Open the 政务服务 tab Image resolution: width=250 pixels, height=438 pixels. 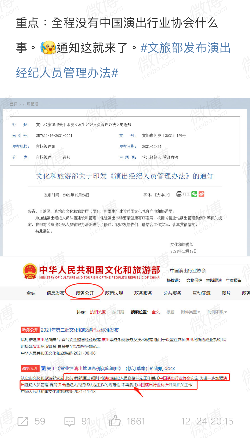pos(143,293)
